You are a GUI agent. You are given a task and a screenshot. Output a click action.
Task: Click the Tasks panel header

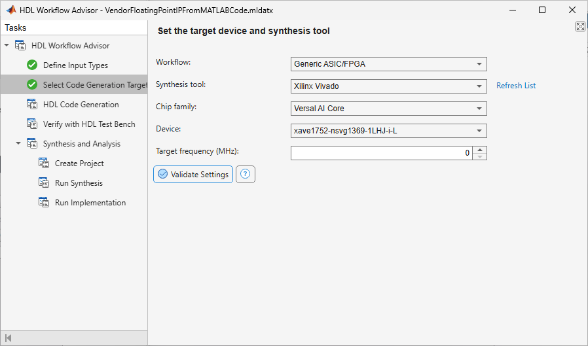pos(74,27)
